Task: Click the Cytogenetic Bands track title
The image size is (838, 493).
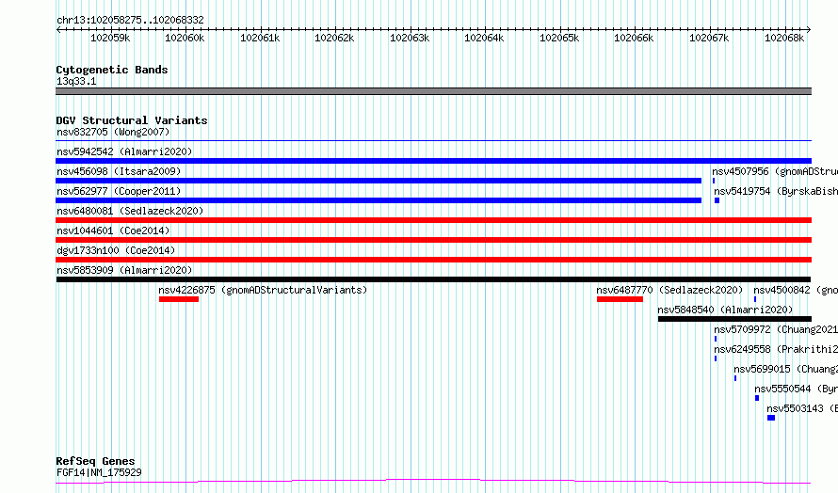Action: [x=112, y=70]
